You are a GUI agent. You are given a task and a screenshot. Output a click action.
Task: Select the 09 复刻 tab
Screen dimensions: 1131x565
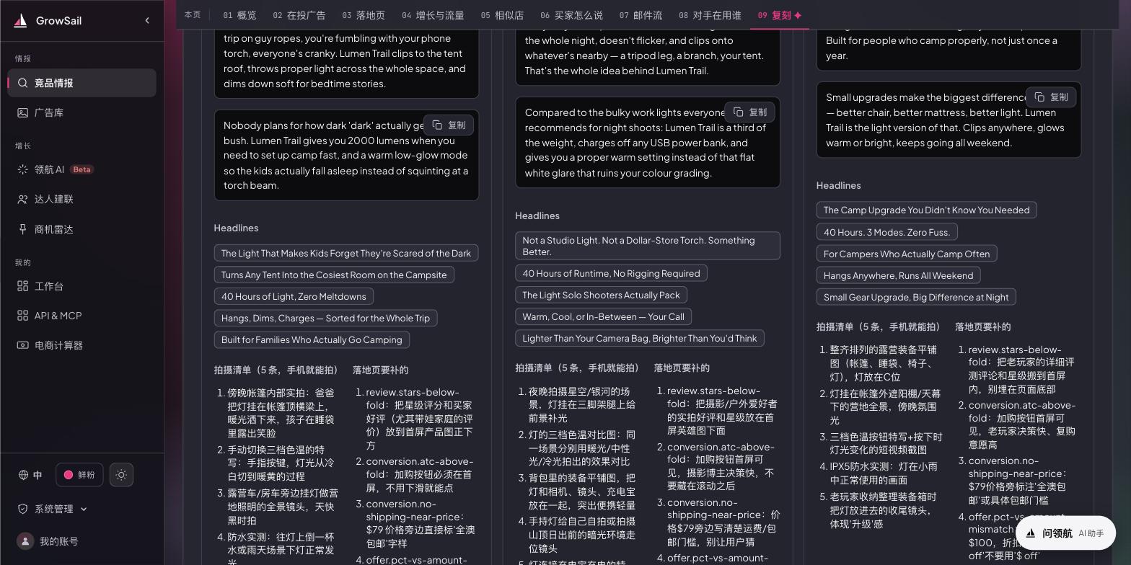click(780, 15)
